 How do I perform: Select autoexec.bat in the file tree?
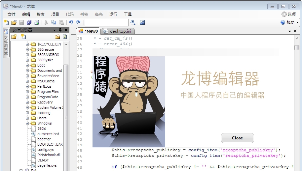click(48, 134)
